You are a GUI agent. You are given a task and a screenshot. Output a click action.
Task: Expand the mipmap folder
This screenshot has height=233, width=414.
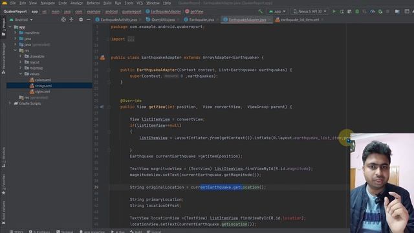pos(21,68)
